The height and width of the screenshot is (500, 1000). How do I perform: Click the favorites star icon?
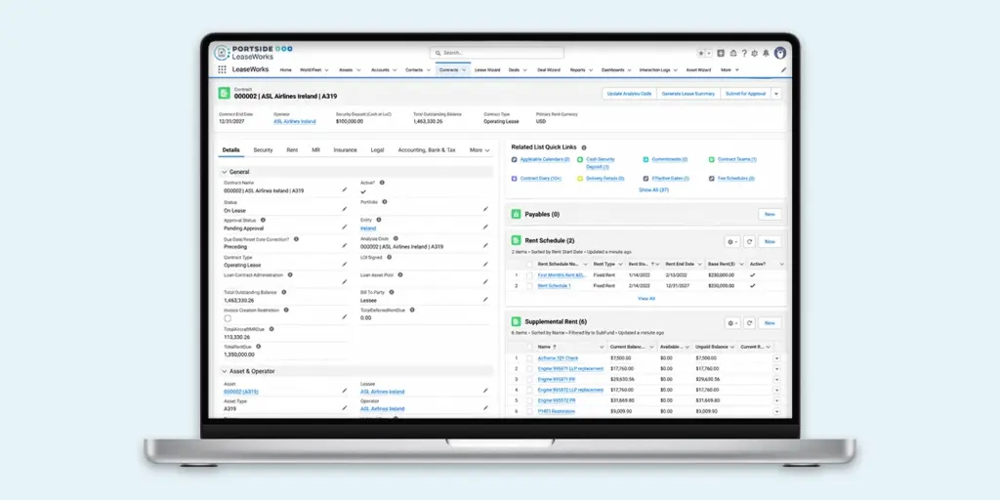coord(701,53)
